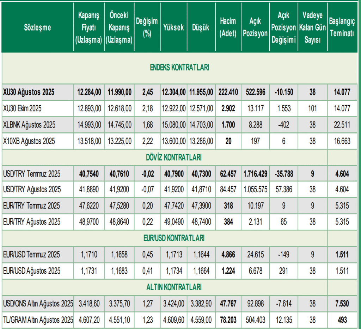Select the initial margin "493"
Image resolution: width=361 pixels, height=329 pixels.
(x=342, y=320)
